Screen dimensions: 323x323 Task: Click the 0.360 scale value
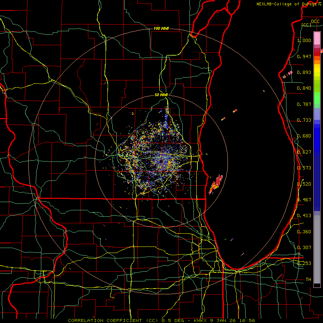[x=304, y=232]
